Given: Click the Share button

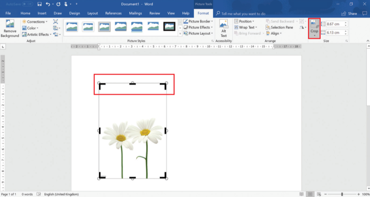Looking at the screenshot, I should (350, 13).
